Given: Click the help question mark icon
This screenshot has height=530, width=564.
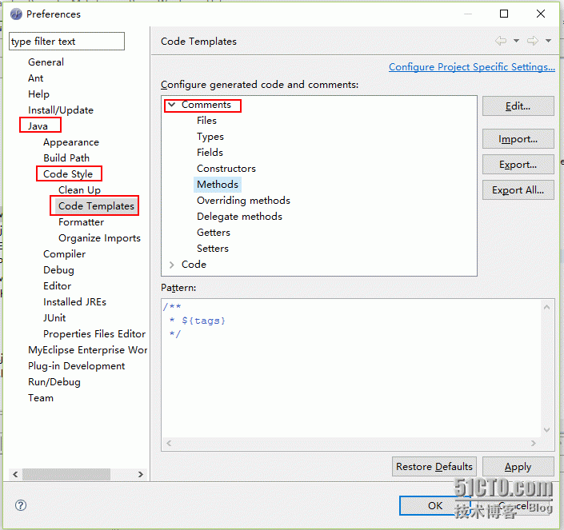Looking at the screenshot, I should [21, 505].
